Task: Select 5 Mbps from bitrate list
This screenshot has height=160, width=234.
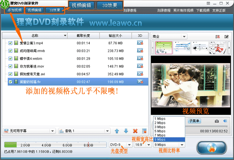Action: click(x=169, y=131)
